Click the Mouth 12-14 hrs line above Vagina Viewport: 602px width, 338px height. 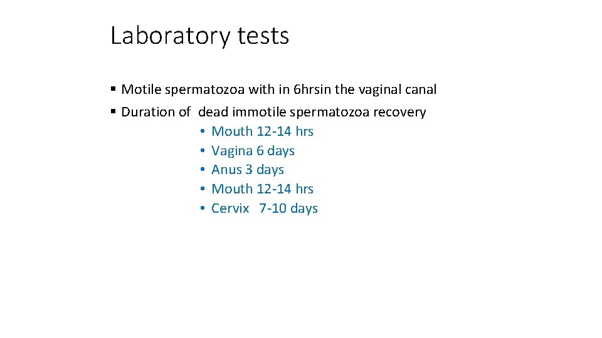point(262,131)
